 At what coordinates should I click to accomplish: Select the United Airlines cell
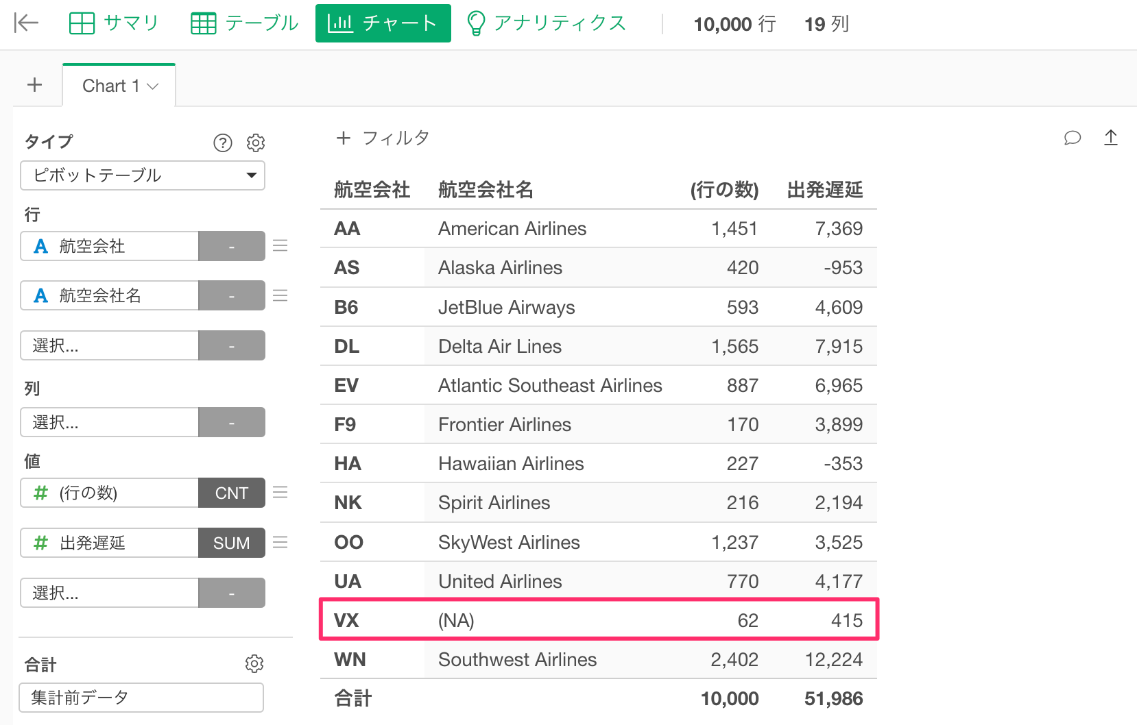click(500, 581)
